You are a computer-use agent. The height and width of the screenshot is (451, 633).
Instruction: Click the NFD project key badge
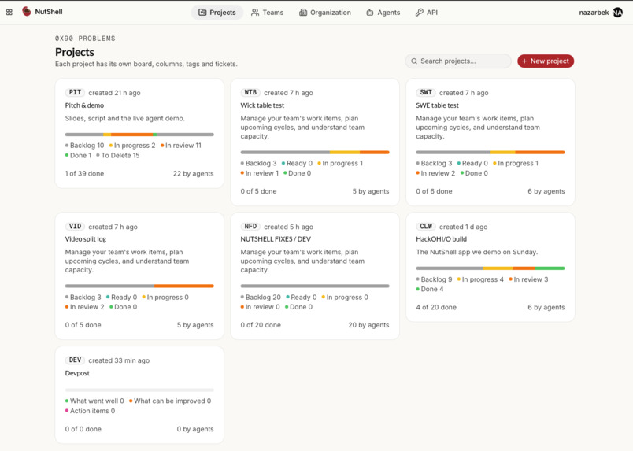250,227
